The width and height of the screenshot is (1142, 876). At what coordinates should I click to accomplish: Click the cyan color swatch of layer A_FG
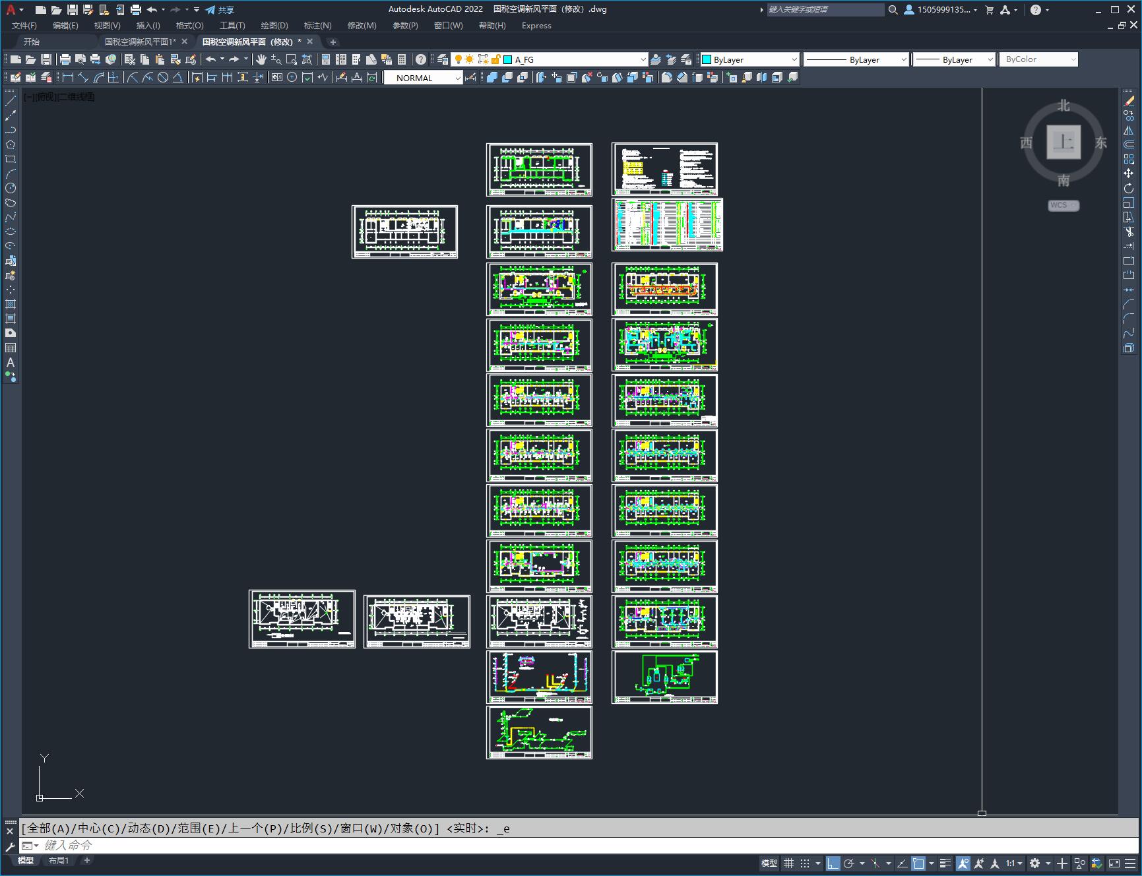pyautogui.click(x=508, y=59)
